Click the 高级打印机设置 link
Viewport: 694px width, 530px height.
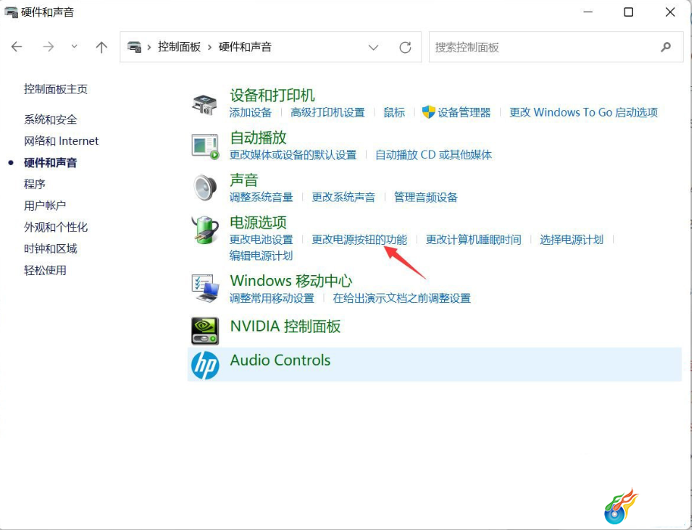click(x=327, y=113)
